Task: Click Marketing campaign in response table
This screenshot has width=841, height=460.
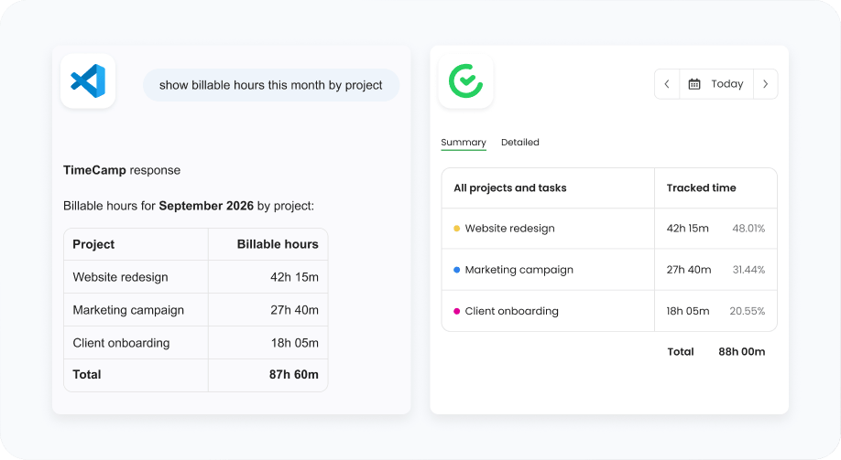Action: click(128, 310)
